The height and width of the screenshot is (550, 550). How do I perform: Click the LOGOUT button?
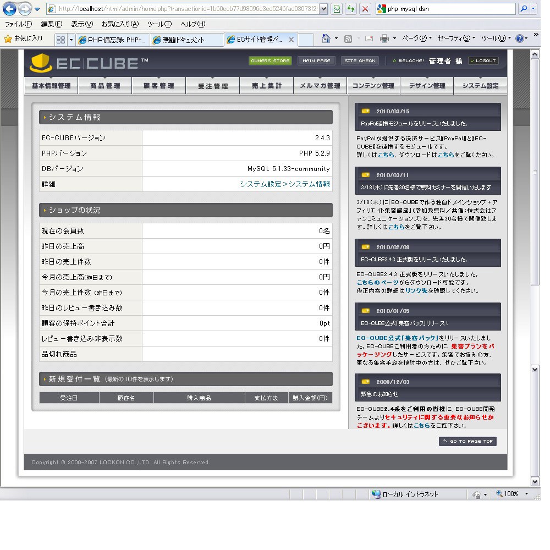point(483,61)
